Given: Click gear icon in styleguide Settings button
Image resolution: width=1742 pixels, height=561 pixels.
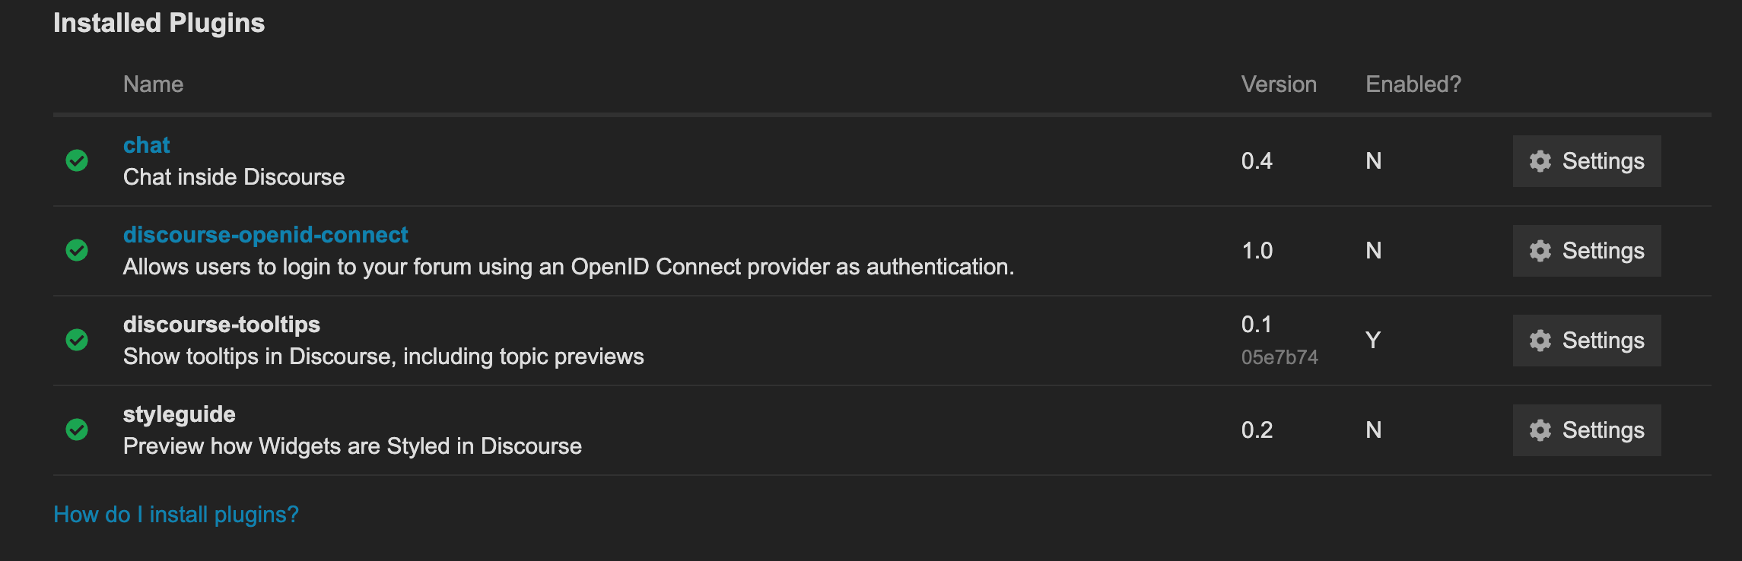Looking at the screenshot, I should coord(1540,430).
